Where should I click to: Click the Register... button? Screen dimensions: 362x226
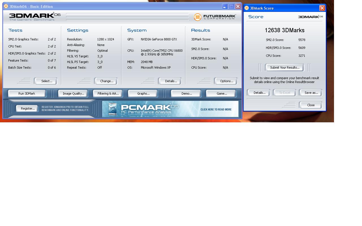[x=28, y=108]
